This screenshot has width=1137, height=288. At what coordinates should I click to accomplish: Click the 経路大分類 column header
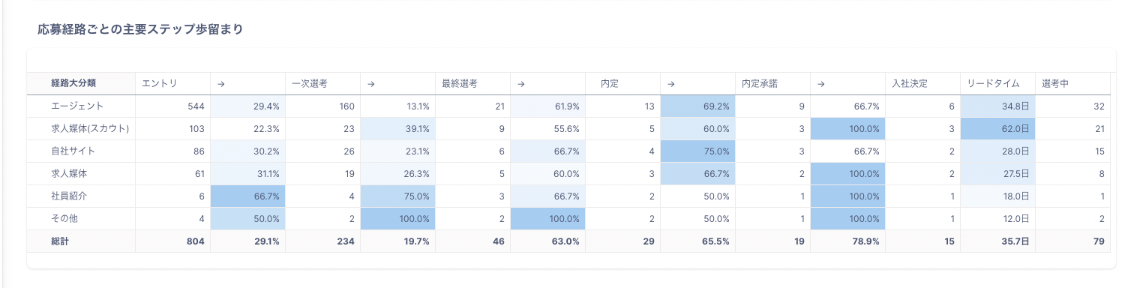click(73, 84)
